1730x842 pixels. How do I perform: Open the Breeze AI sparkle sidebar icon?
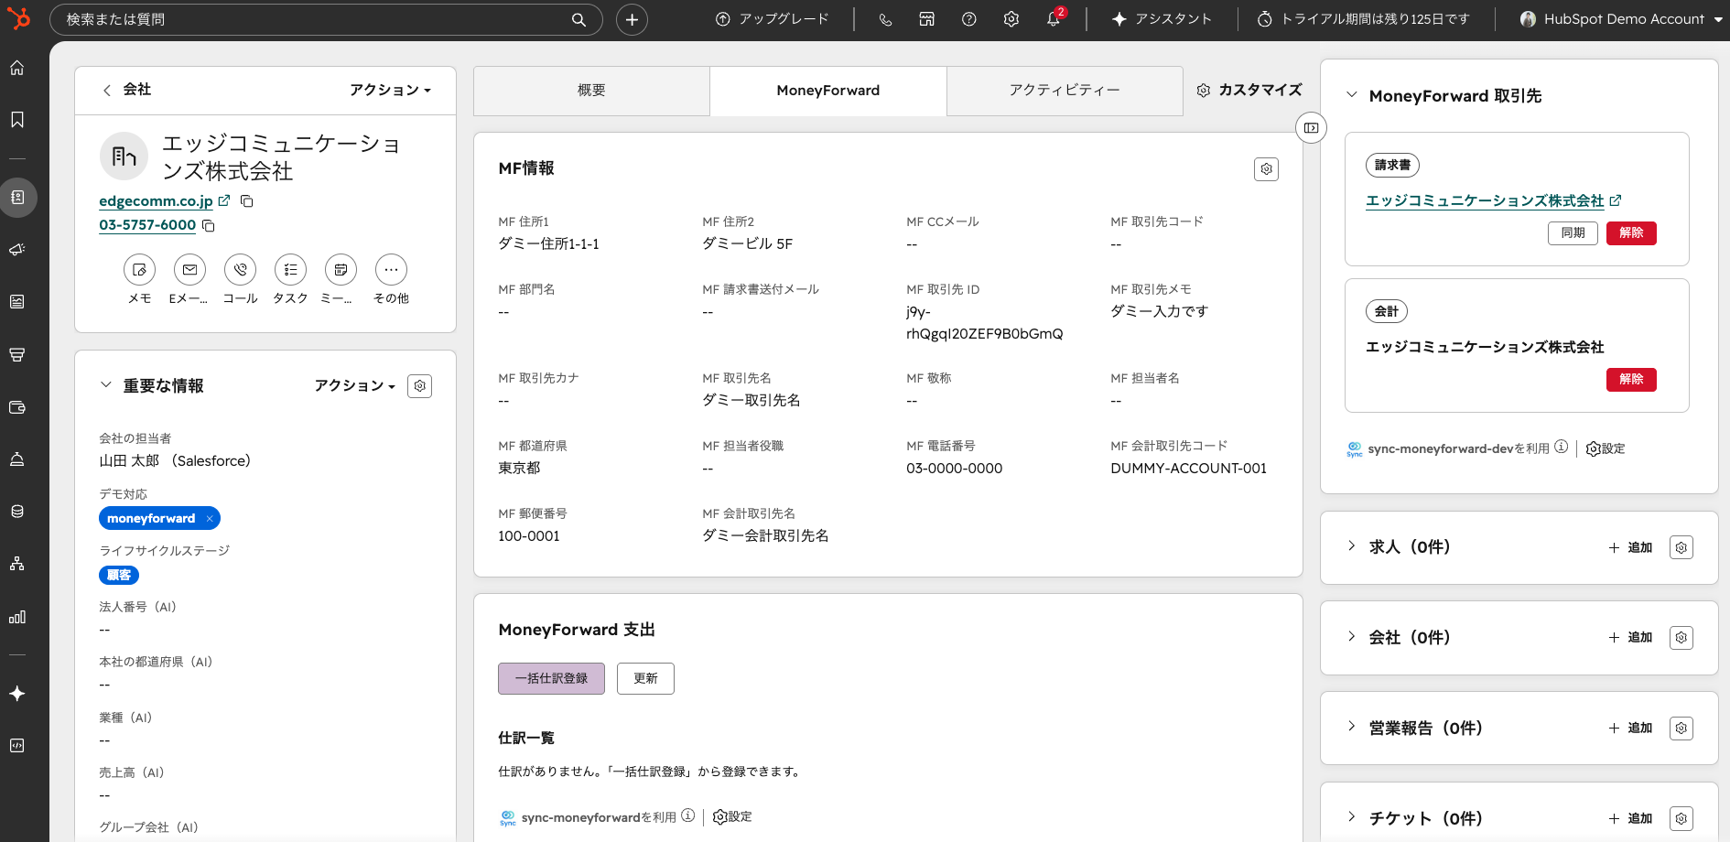17,694
